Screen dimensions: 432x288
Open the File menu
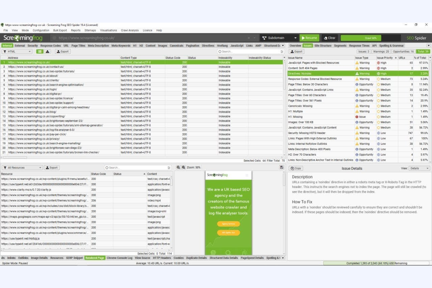point(6,30)
